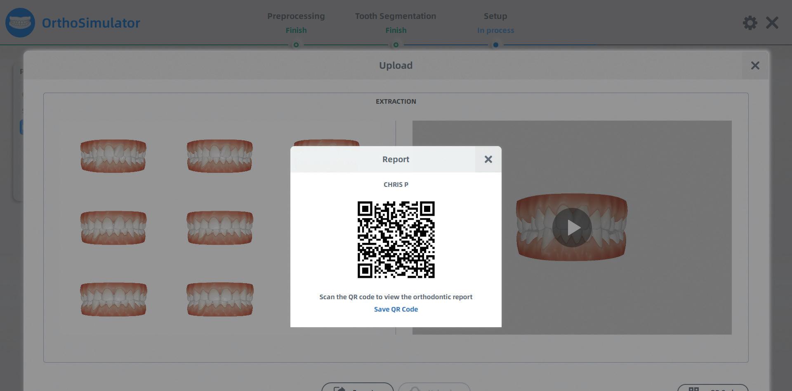Image resolution: width=792 pixels, height=391 pixels.
Task: Click the Report dialog title
Action: coord(396,159)
